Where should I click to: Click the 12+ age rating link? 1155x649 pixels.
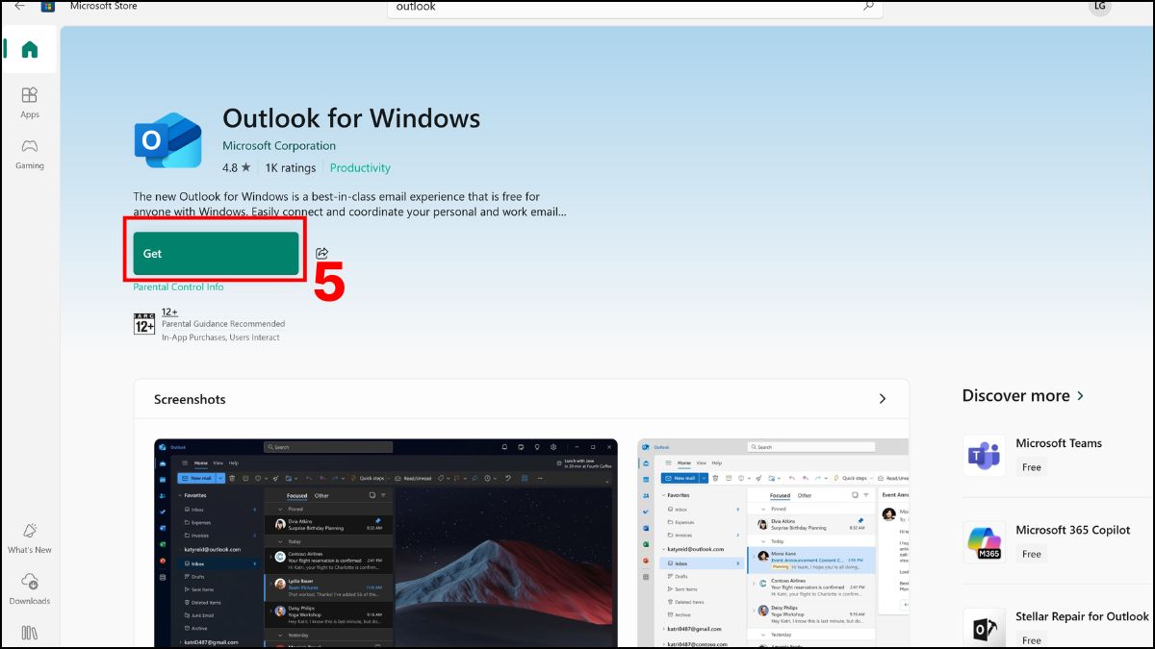[x=169, y=312]
